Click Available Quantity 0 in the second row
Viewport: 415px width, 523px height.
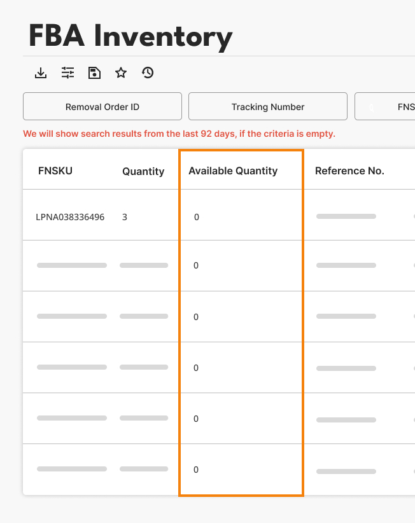(x=196, y=265)
